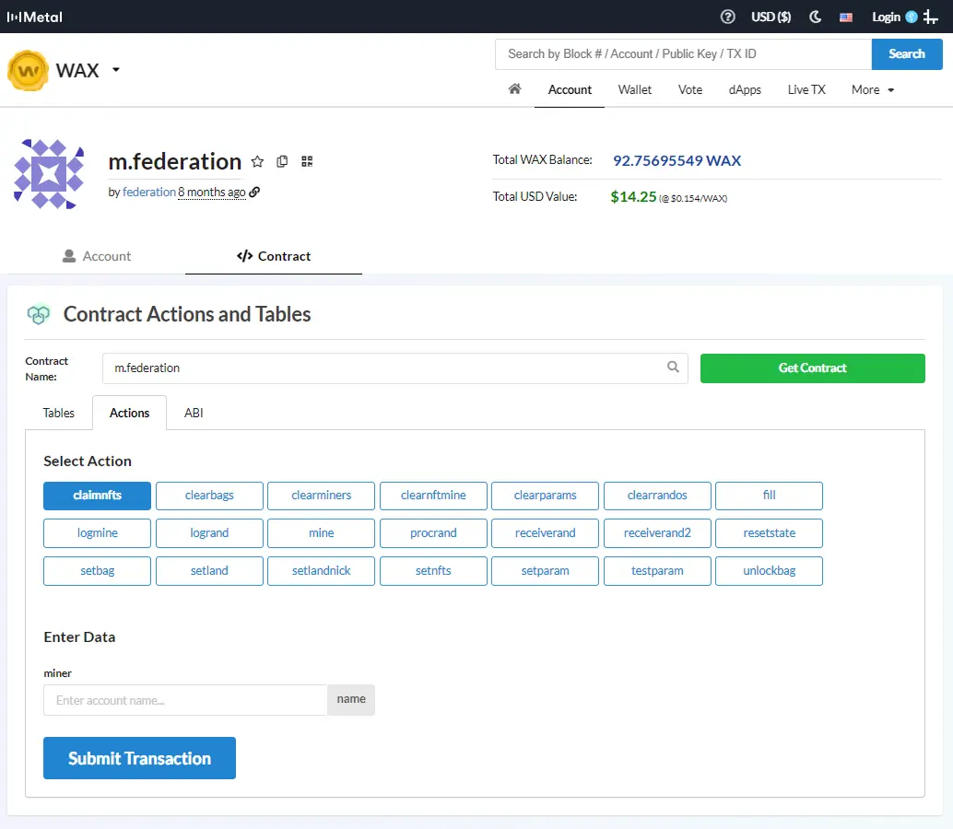
Task: Select the resetstate action
Action: click(769, 533)
